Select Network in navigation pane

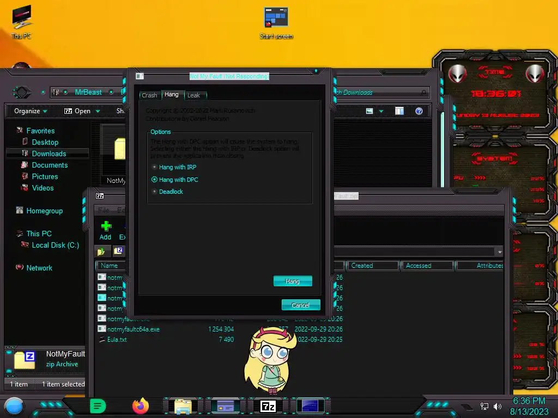pos(39,268)
